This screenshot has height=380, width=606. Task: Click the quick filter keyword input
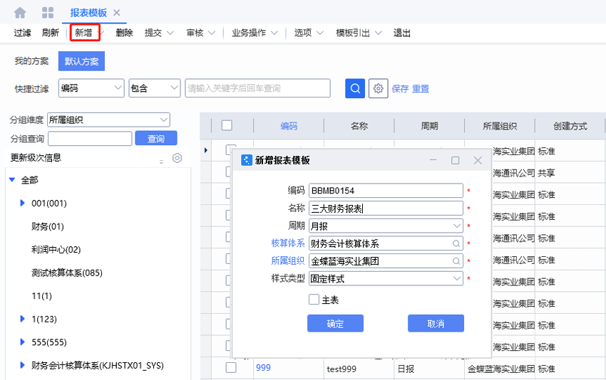[x=258, y=88]
